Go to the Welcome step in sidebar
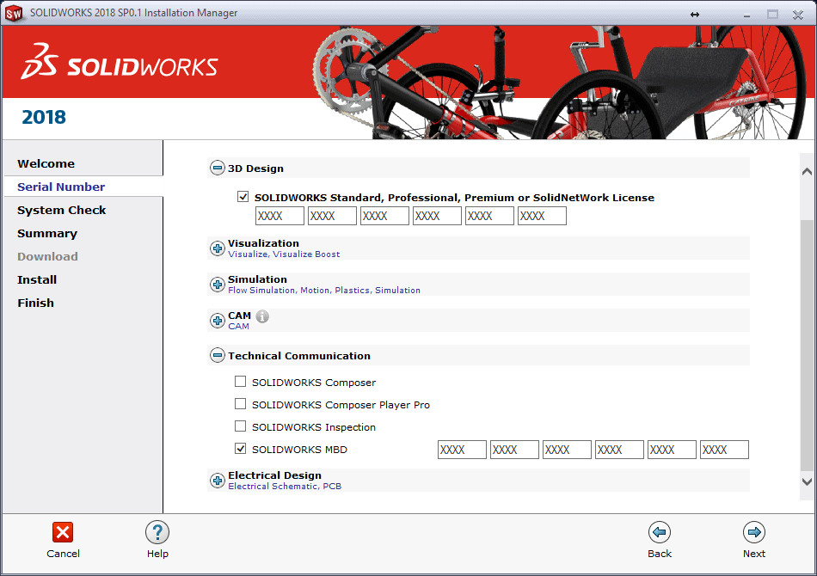 46,163
